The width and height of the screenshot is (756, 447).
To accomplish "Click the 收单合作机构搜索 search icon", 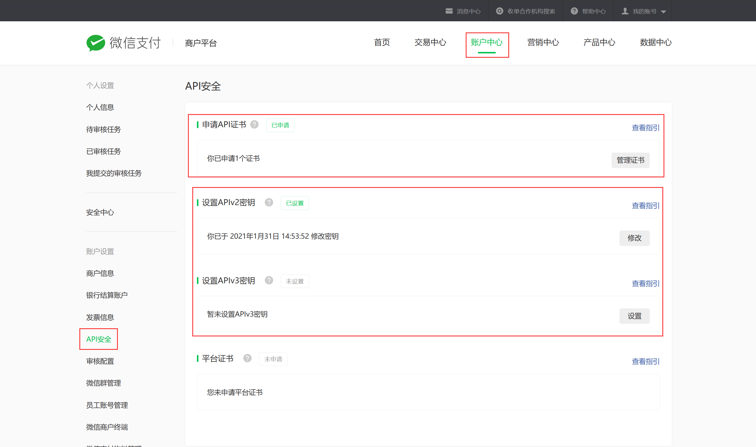I will [500, 11].
